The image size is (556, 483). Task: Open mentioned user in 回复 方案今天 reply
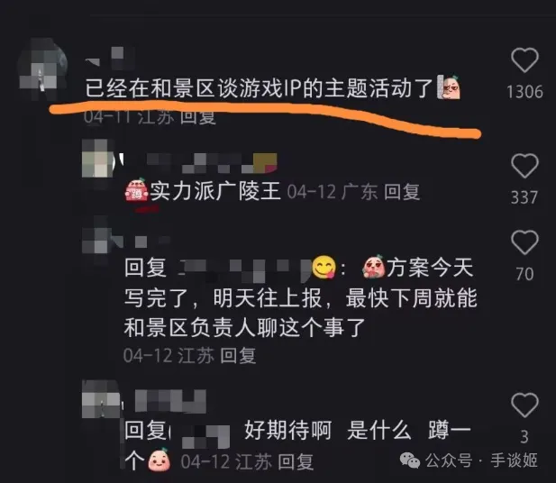pyautogui.click(x=245, y=269)
